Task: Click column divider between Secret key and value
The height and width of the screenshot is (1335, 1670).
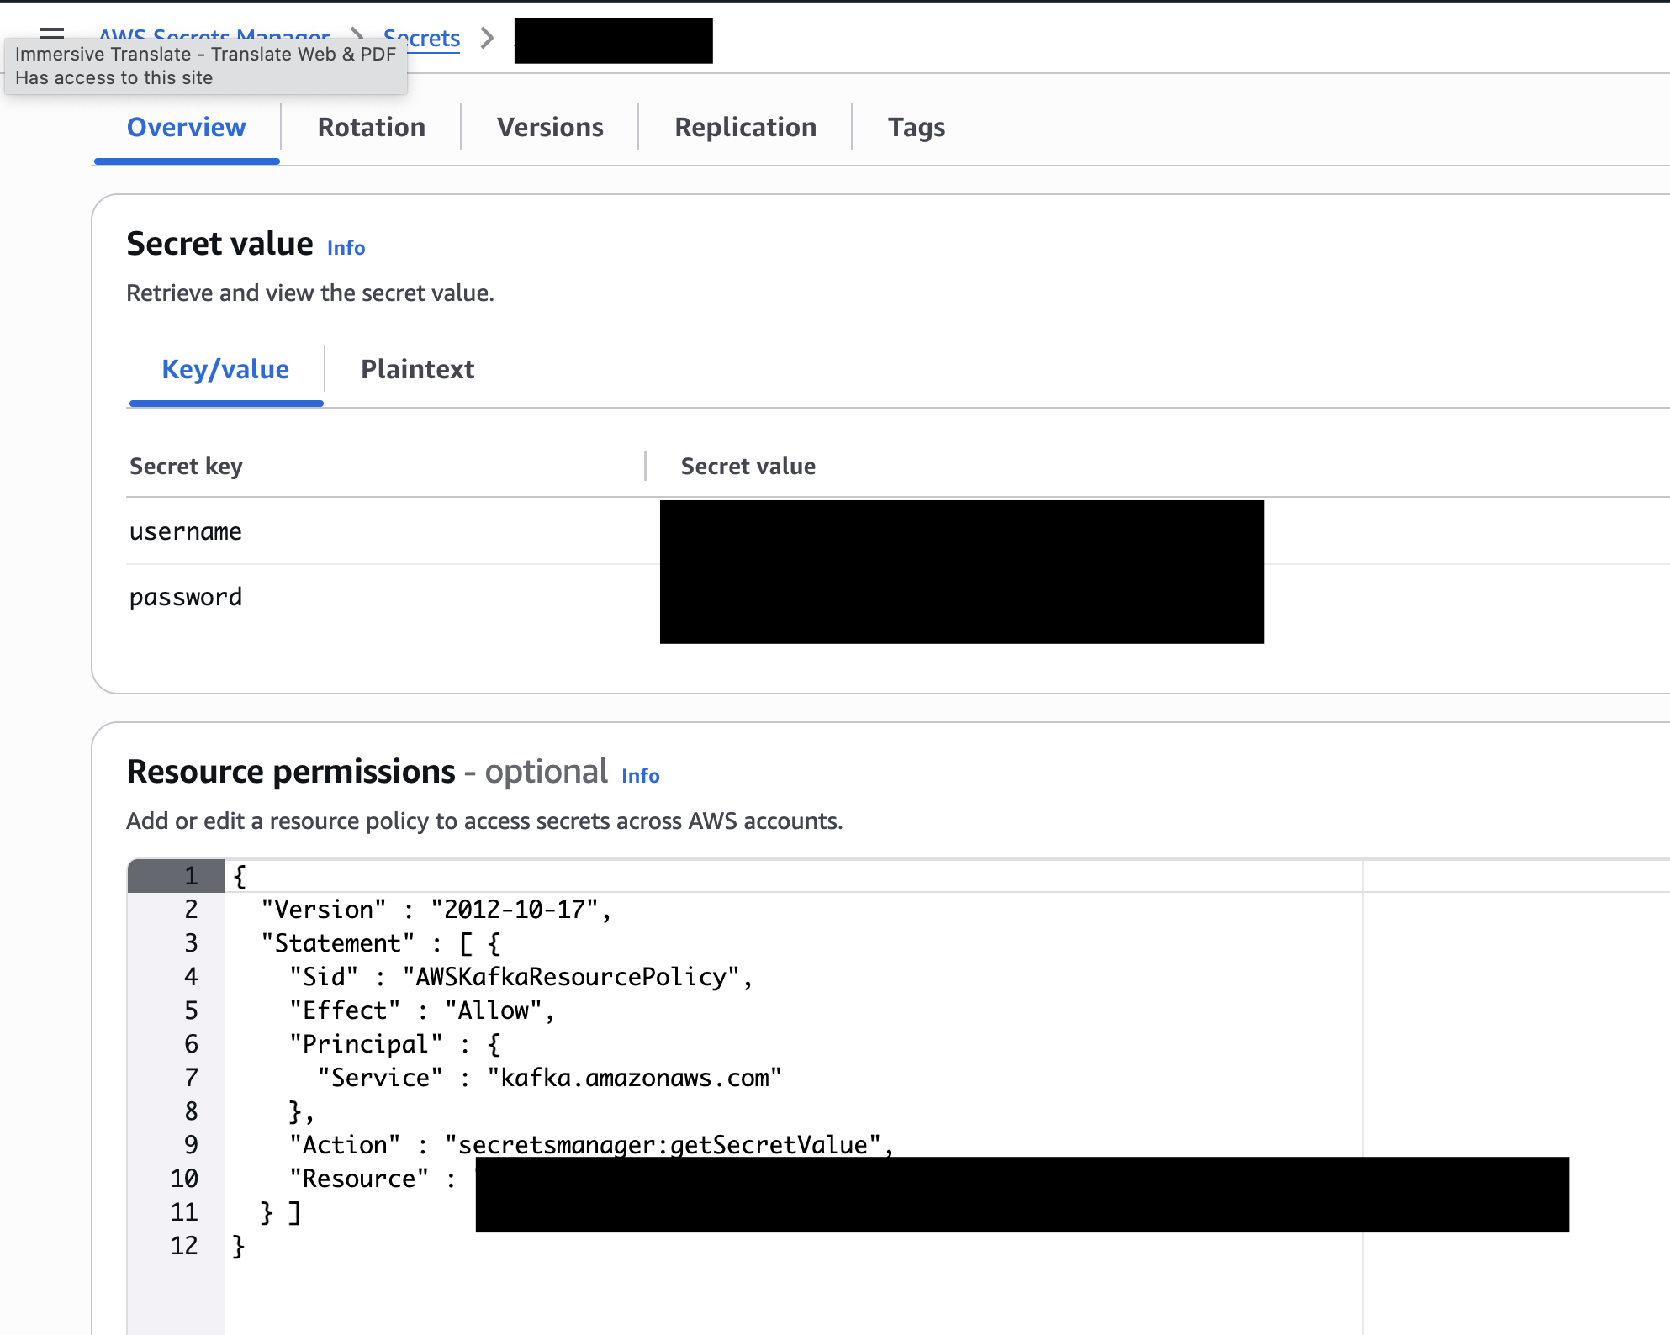Action: coord(646,466)
